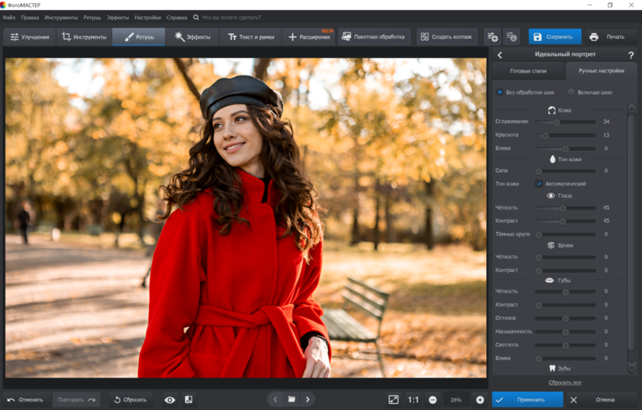Click the eye preview icon in bottom bar
This screenshot has width=642, height=410.
(x=170, y=400)
